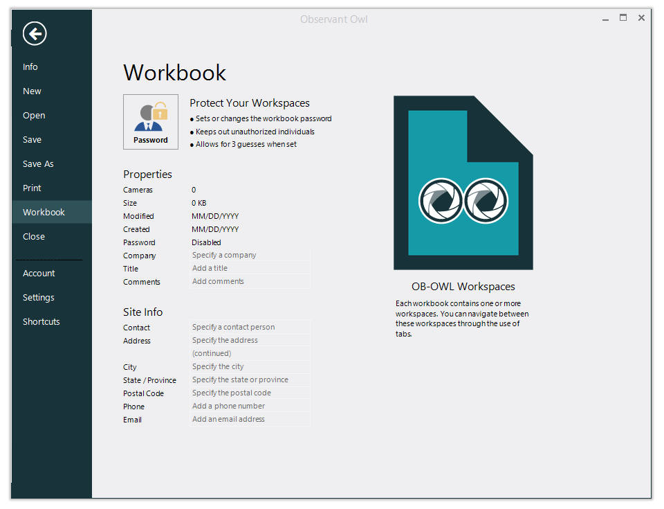Click the Postal Code input field

coord(250,393)
